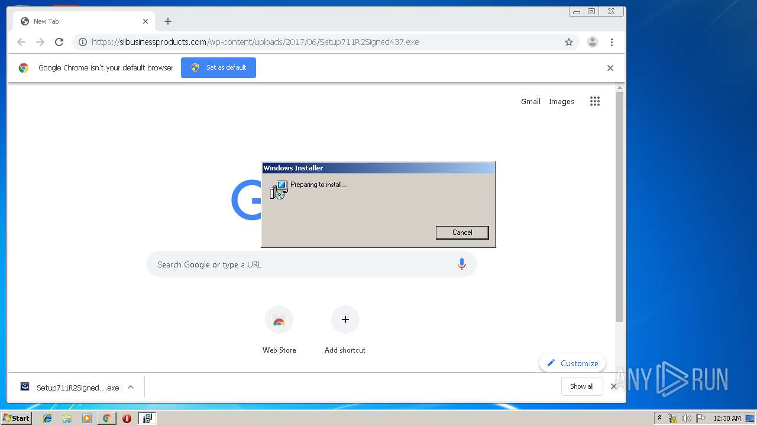Viewport: 757px width, 426px height.
Task: Expand download item options chevron
Action: 131,388
